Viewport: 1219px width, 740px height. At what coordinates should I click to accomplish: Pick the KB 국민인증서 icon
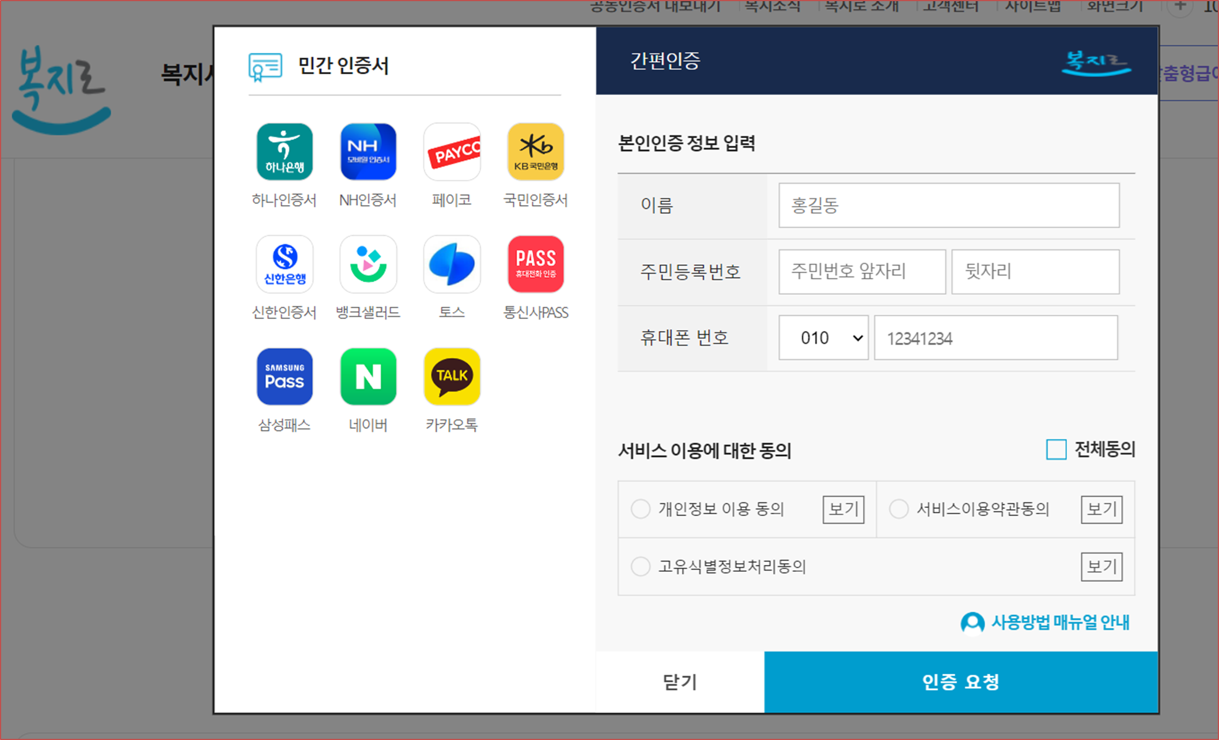click(535, 151)
